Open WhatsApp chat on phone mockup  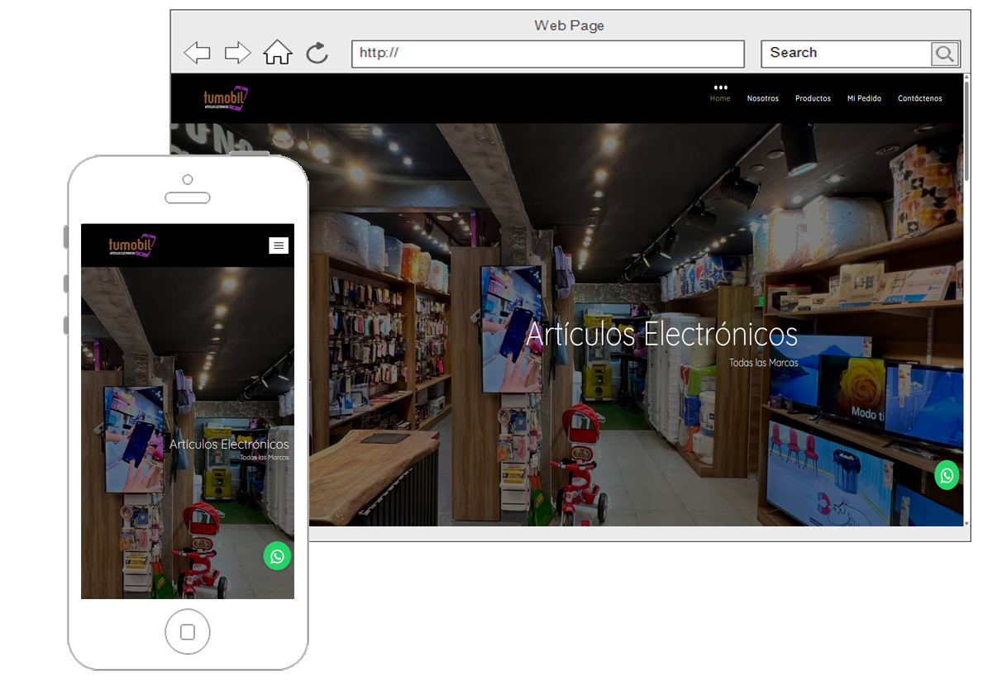coord(277,556)
